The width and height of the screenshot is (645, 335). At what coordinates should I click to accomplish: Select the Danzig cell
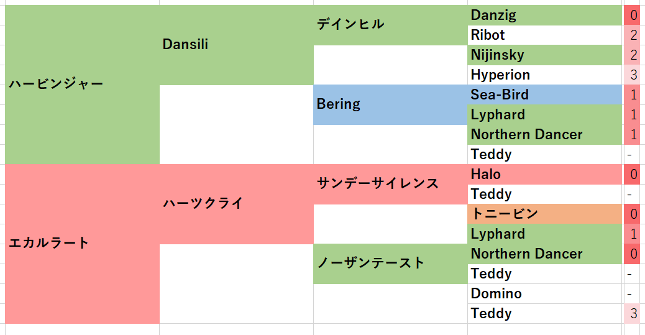(544, 15)
